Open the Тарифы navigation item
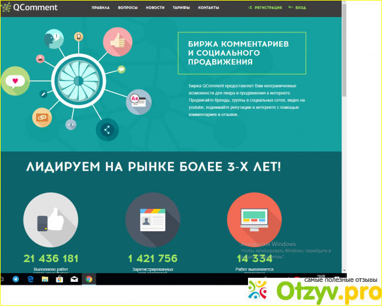Image resolution: width=382 pixels, height=306 pixels. [182, 8]
